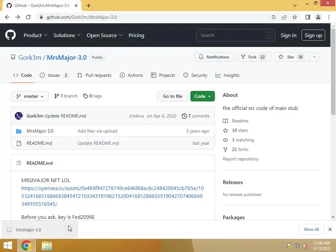The height and width of the screenshot is (252, 336).
Task: Expand the Product menu
Action: tap(35, 35)
